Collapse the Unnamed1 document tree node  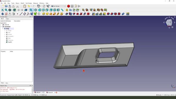pos(1,27)
